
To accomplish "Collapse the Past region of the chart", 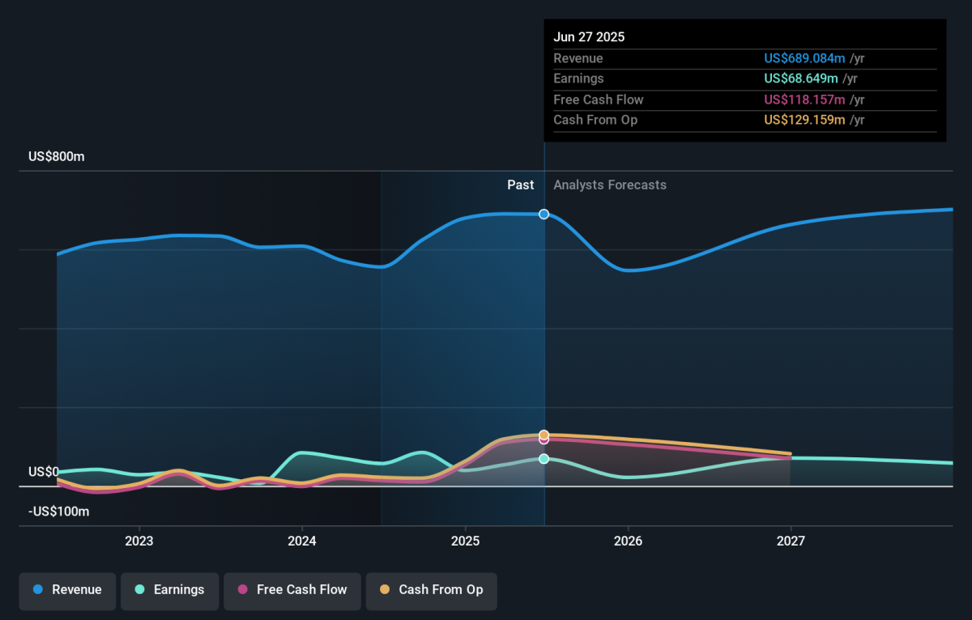I will click(521, 185).
